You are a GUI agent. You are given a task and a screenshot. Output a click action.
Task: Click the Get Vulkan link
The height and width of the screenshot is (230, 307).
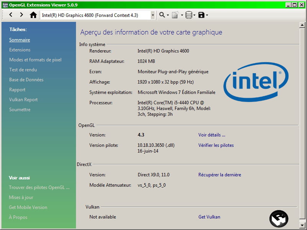209,217
